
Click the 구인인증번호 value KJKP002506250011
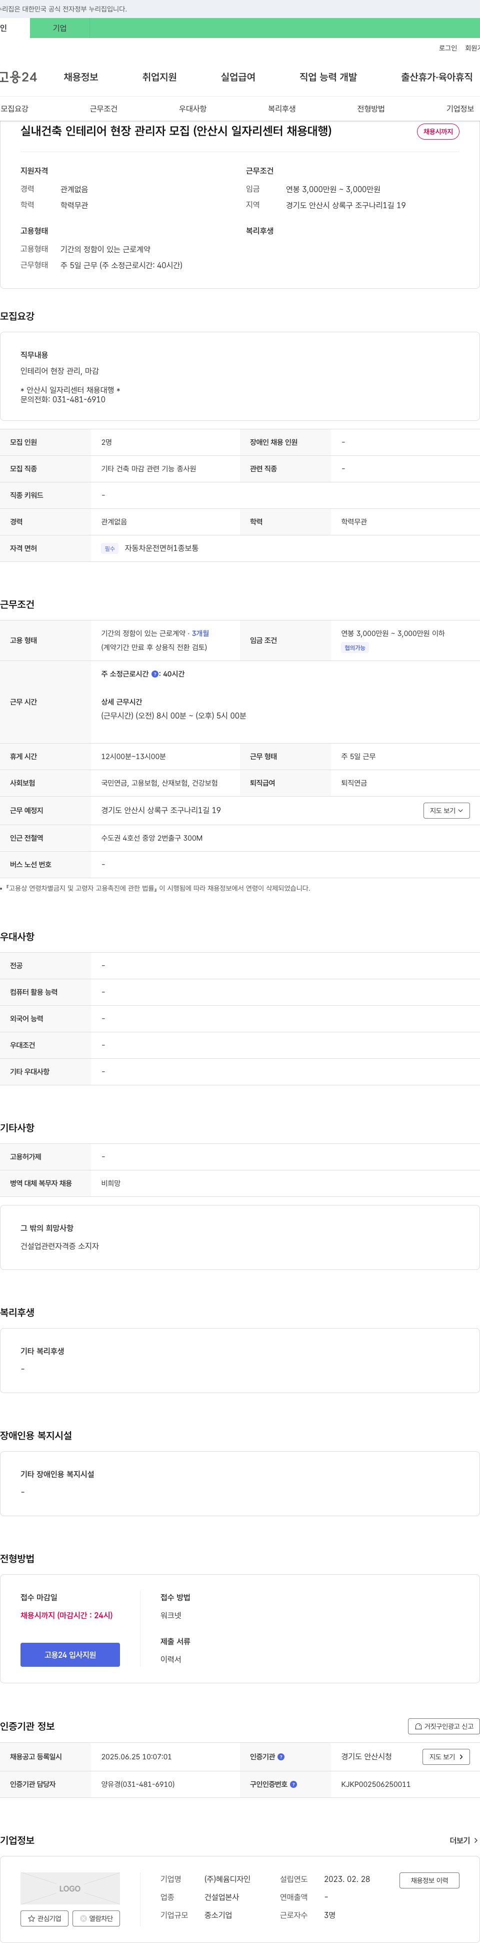pyautogui.click(x=375, y=1784)
